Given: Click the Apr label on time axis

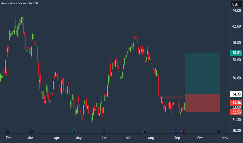Looking at the screenshot, I should (x=57, y=138).
